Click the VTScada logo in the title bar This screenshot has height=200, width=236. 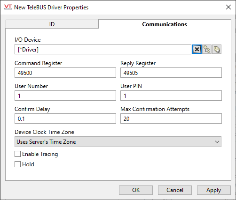8,7
